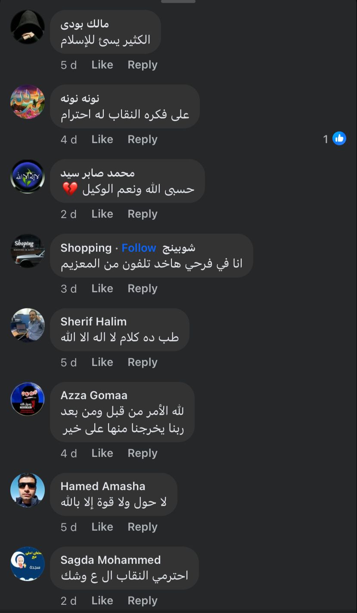Open Sherif Halim's profile name link
Screen dimensions: 357x613
[93, 322]
